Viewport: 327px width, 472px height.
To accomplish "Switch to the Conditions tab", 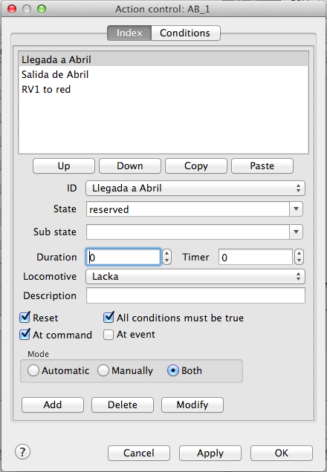I will pyautogui.click(x=185, y=33).
